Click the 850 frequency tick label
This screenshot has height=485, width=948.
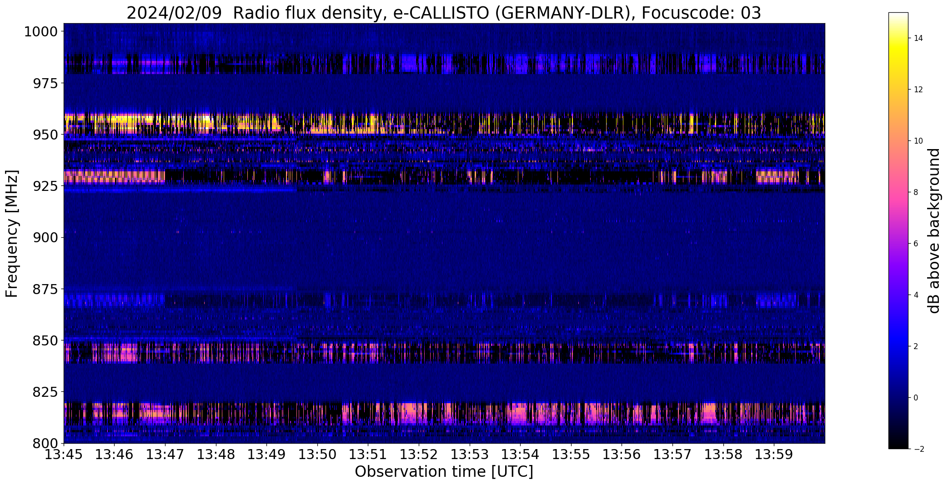click(x=45, y=340)
